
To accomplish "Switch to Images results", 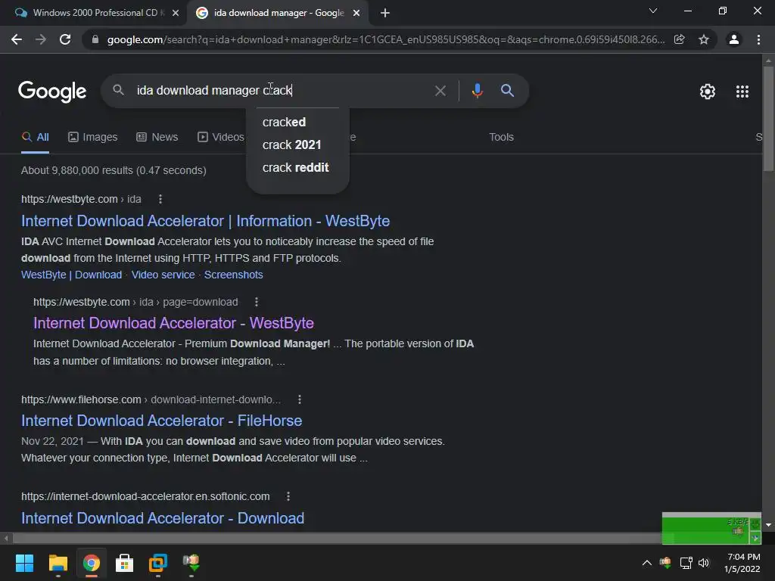I will pyautogui.click(x=93, y=138).
